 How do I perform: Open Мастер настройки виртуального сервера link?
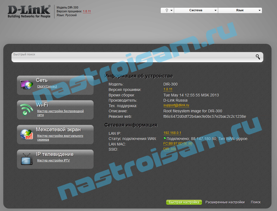[60, 136]
